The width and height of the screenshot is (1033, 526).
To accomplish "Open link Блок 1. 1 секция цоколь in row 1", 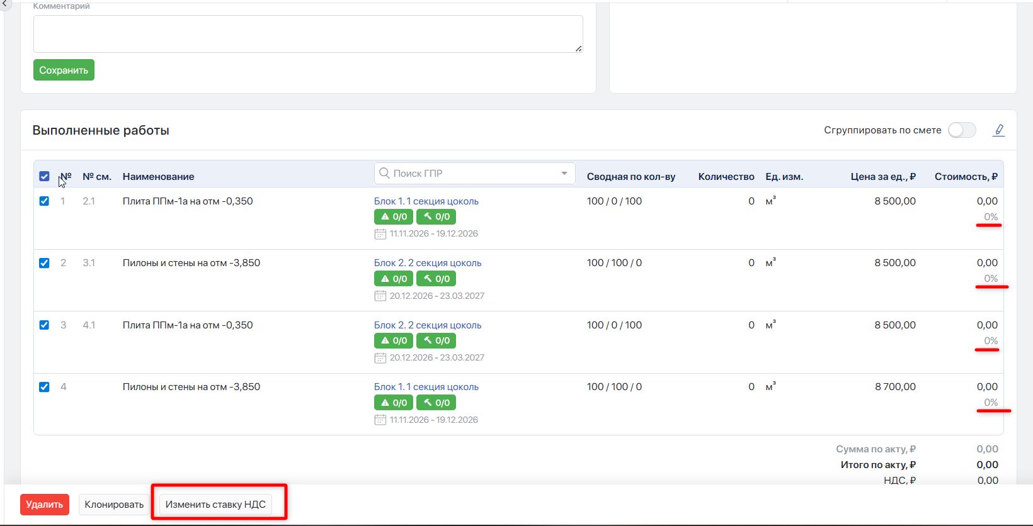I will [x=426, y=201].
